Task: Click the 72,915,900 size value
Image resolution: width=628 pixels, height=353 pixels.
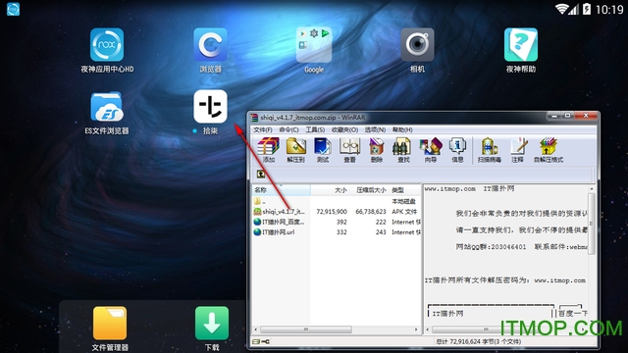Action: pos(332,212)
